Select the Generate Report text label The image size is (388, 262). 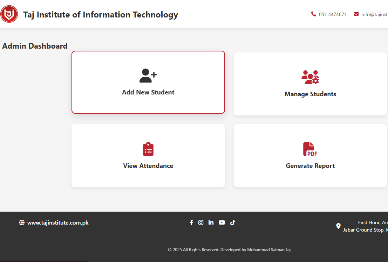[x=310, y=166]
